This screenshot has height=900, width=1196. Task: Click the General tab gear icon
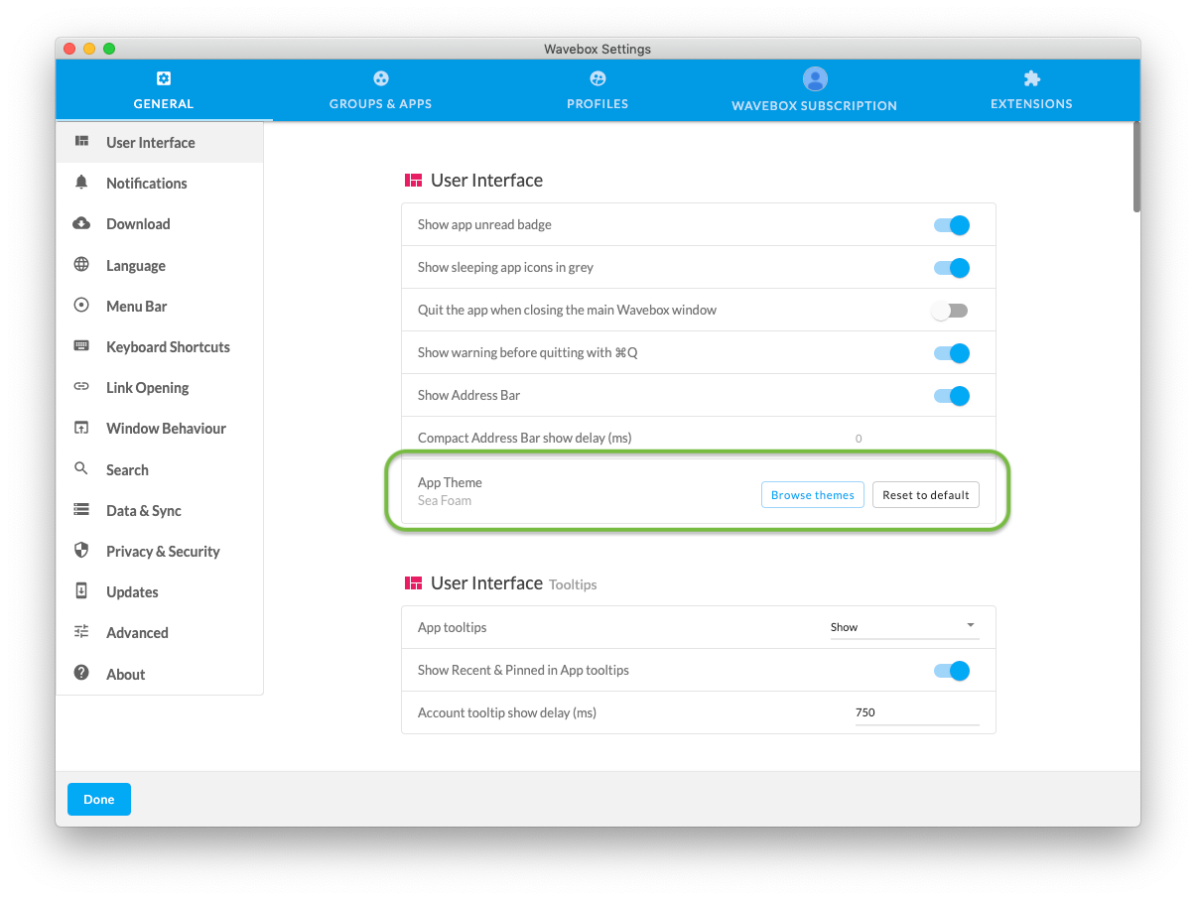tap(164, 78)
